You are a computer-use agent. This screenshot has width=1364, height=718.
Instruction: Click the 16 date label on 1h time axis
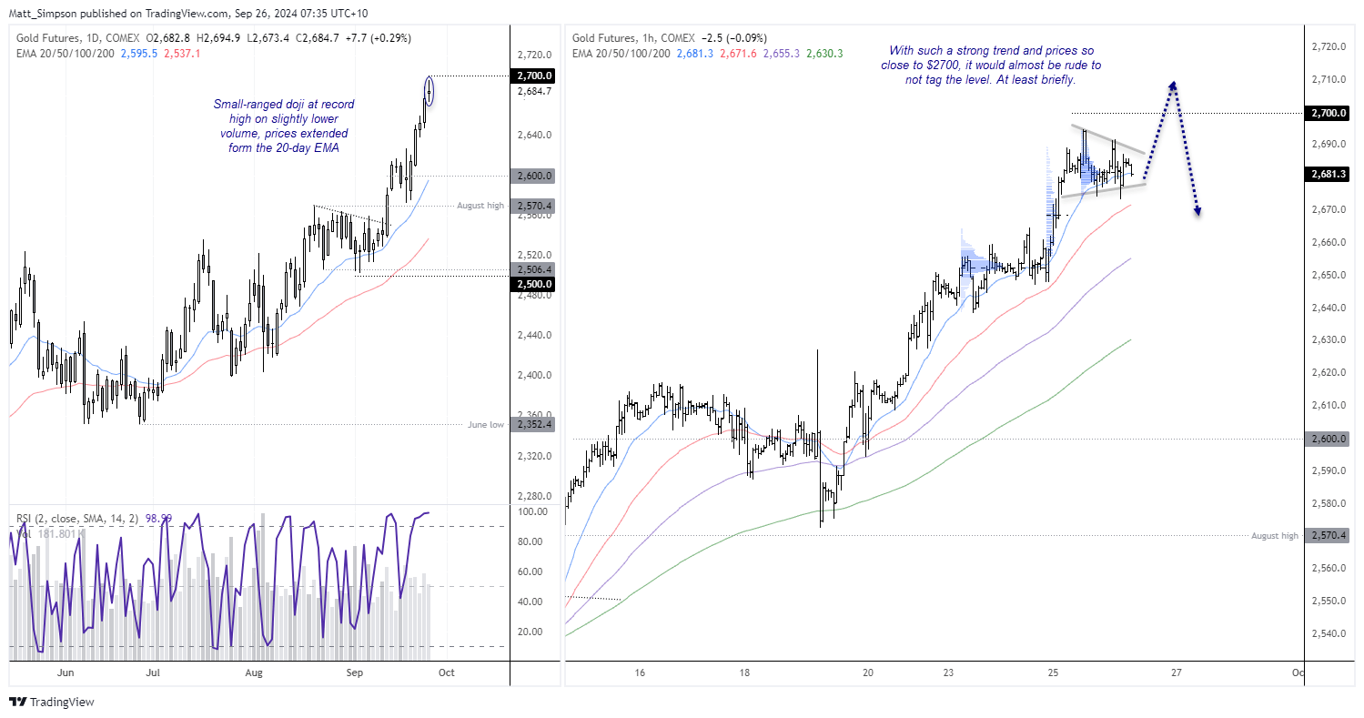[x=641, y=672]
